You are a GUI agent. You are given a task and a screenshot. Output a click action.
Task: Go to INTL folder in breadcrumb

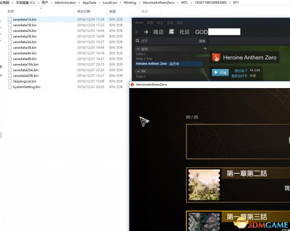(x=184, y=3)
